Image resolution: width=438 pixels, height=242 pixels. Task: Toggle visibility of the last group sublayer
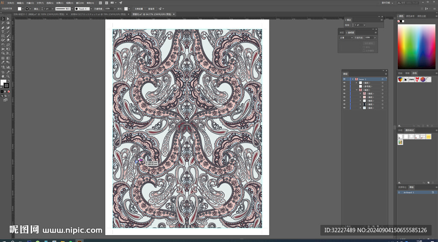coord(344,108)
